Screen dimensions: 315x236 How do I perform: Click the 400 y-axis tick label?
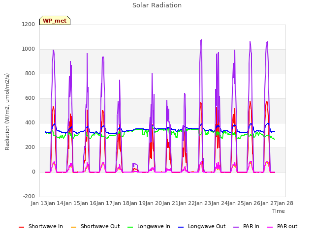coord(30,122)
